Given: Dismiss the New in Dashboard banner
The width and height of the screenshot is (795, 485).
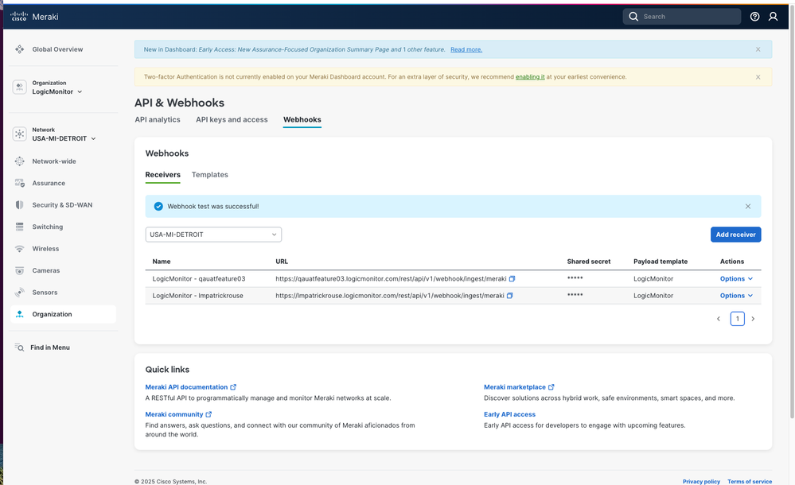Looking at the screenshot, I should pyautogui.click(x=758, y=49).
